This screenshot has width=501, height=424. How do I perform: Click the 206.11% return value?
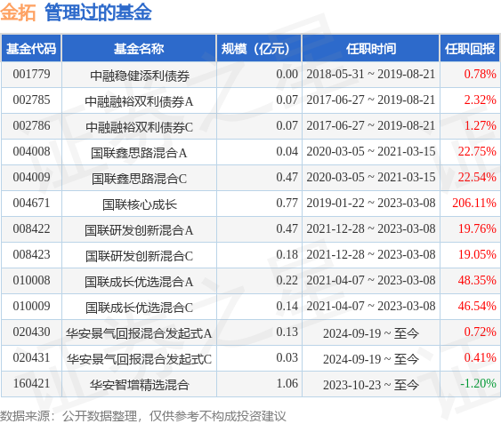coord(474,203)
